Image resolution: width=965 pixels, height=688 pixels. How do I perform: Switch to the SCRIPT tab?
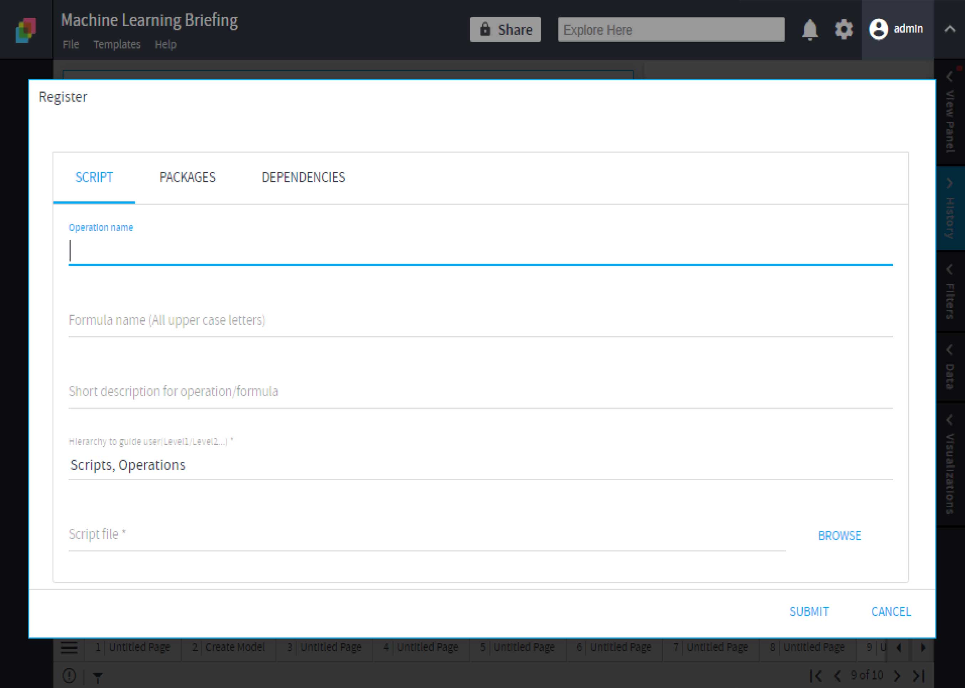(x=94, y=177)
